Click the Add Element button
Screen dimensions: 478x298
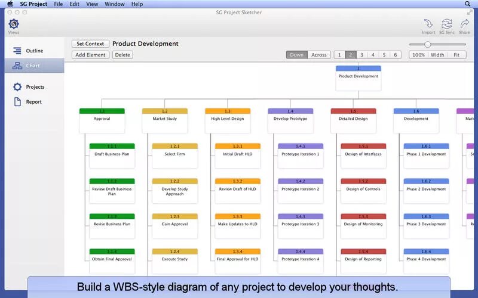(90, 55)
